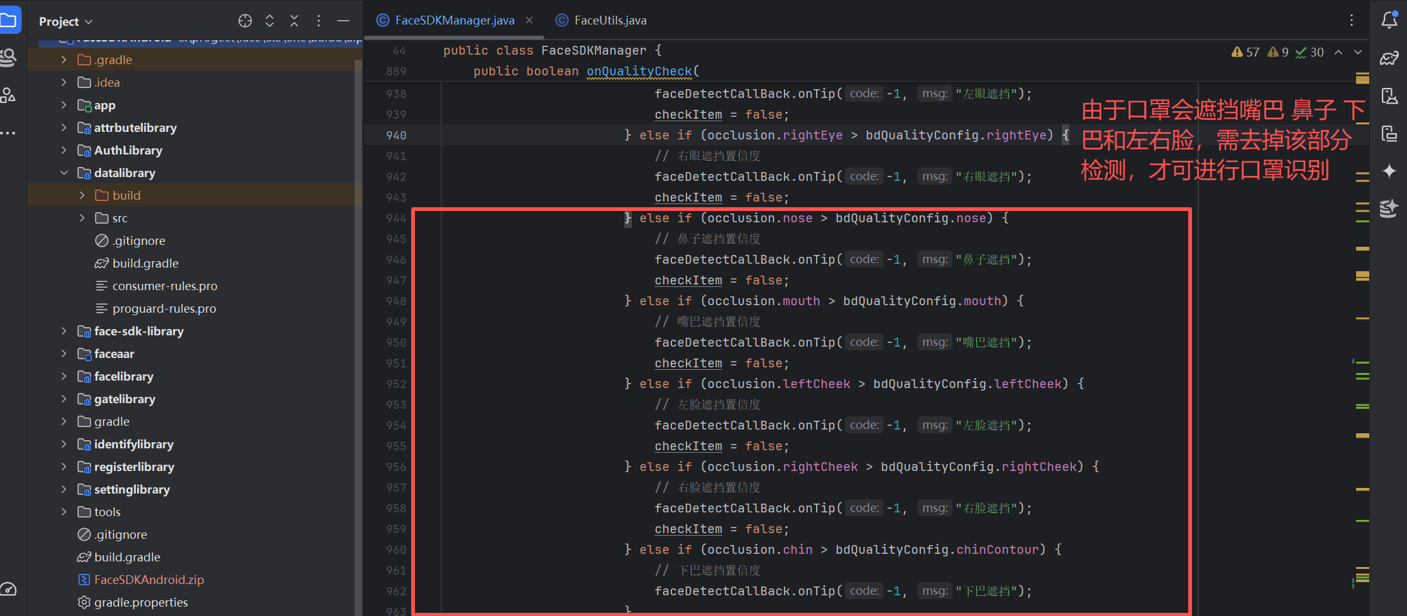This screenshot has width=1407, height=616.
Task: Select FaceSDKAndroid.zip in project tree
Action: [x=148, y=580]
